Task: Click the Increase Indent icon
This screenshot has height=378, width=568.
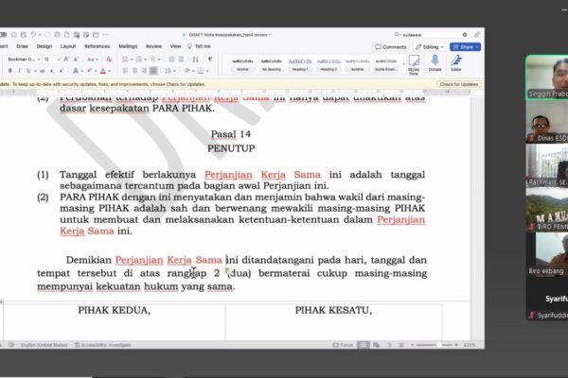Action: [x=181, y=59]
